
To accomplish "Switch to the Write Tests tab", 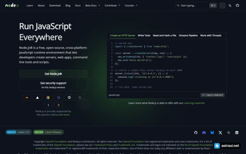I will (144, 35).
